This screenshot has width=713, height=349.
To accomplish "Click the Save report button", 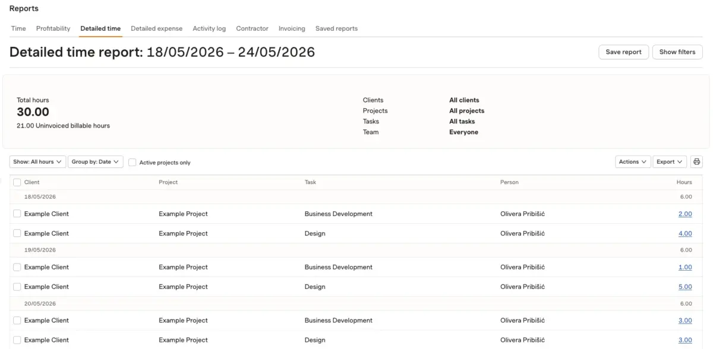I will coord(623,52).
